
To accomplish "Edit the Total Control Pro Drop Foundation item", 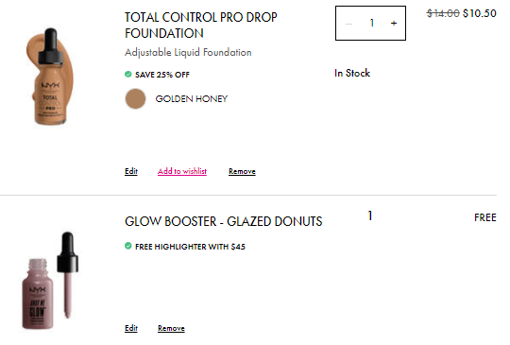I will pyautogui.click(x=131, y=171).
